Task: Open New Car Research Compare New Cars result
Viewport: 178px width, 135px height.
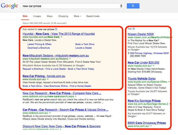Action: 62,93
